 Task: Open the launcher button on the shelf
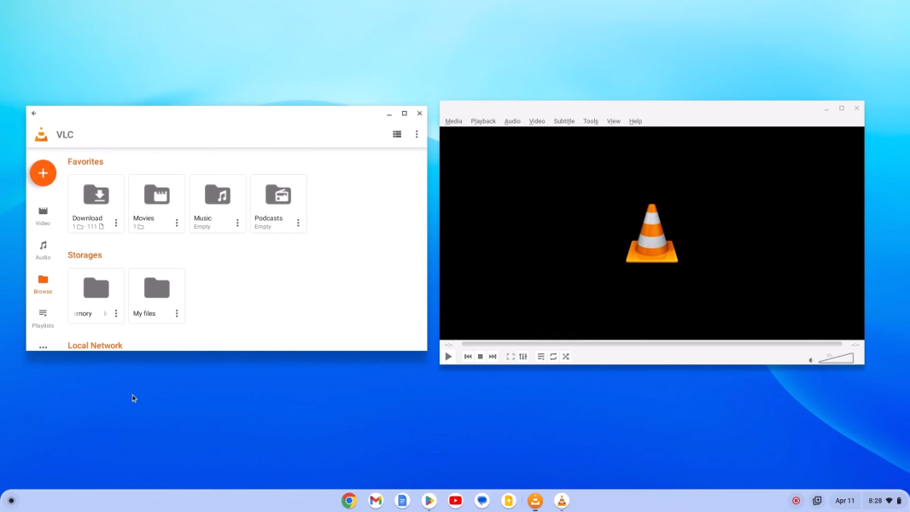tap(11, 500)
